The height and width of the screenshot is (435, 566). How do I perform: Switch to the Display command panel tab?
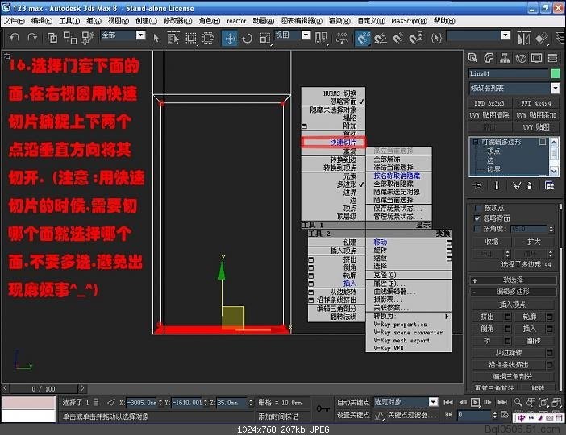point(536,58)
